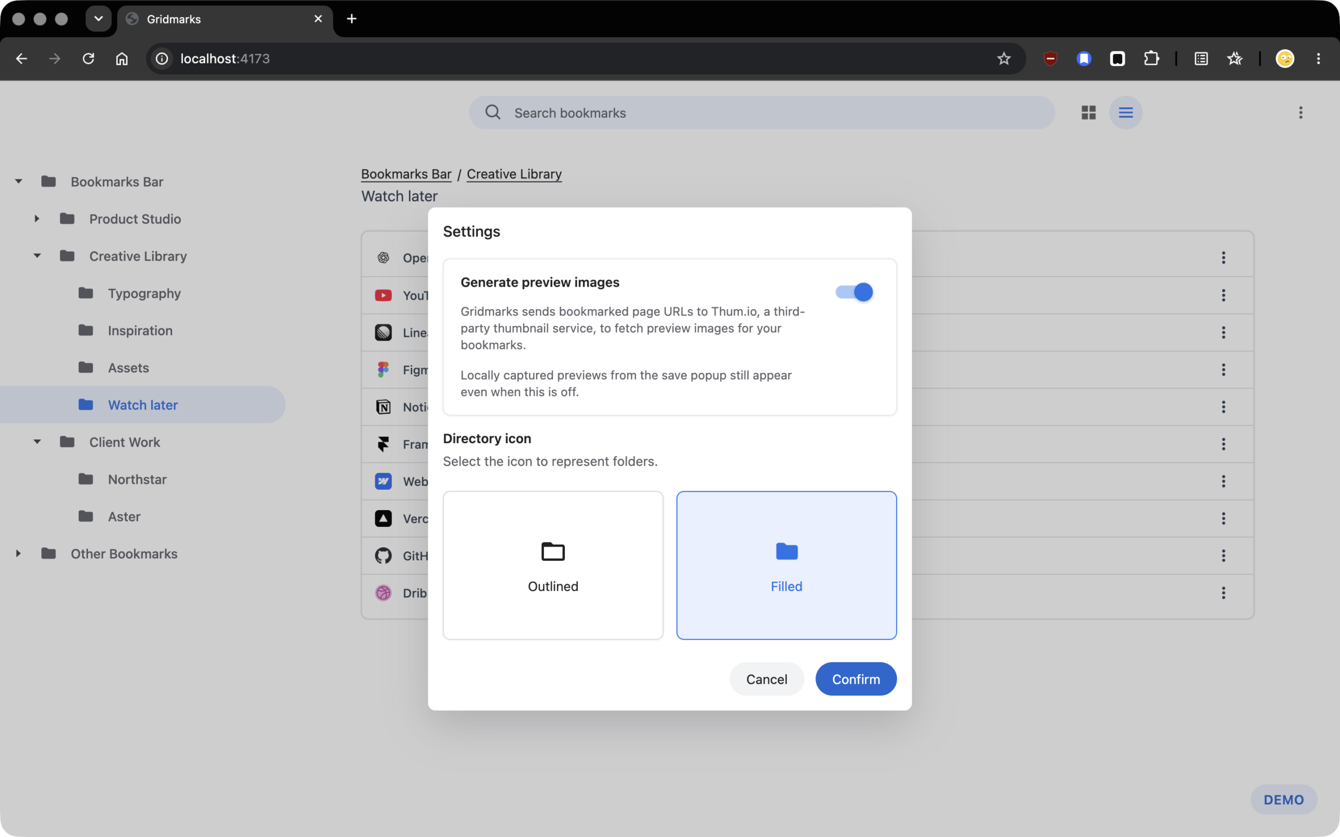Switch to grid view layout

pos(1089,113)
